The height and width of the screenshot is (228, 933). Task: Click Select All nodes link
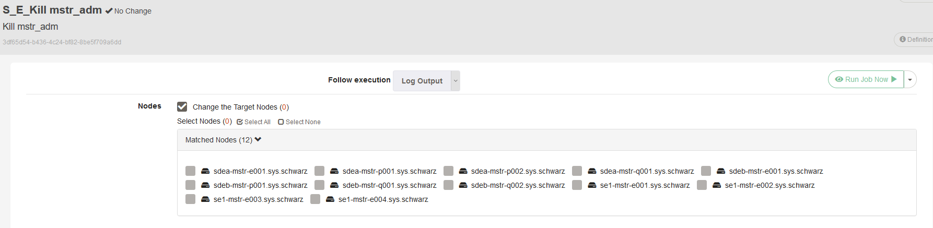(253, 122)
